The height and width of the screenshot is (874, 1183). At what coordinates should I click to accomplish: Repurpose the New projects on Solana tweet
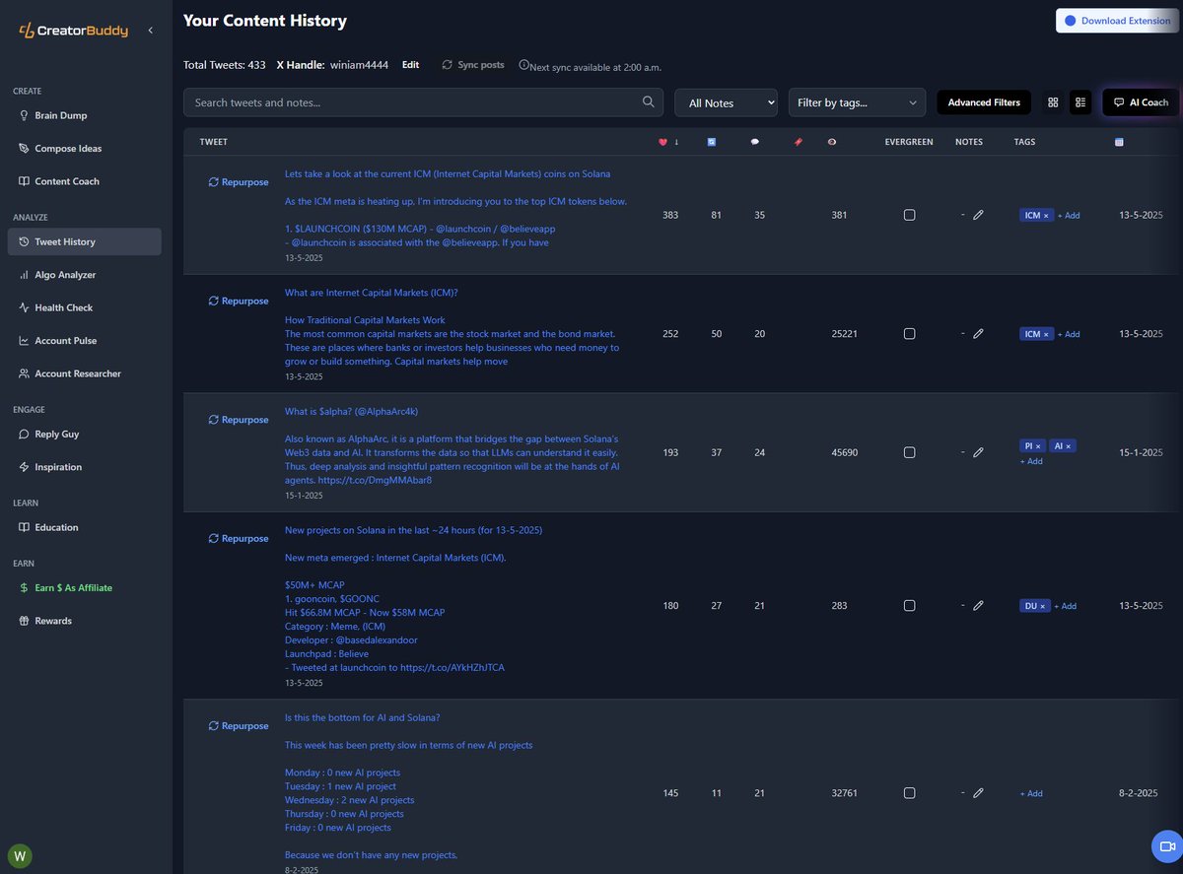tap(239, 539)
